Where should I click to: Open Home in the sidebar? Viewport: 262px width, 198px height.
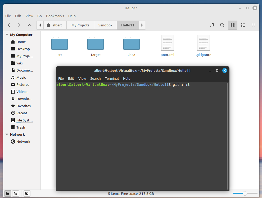click(21, 42)
